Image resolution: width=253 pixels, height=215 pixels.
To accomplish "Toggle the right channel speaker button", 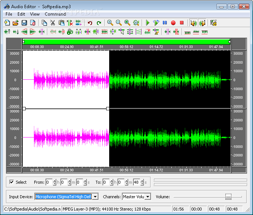I will click(202, 23).
